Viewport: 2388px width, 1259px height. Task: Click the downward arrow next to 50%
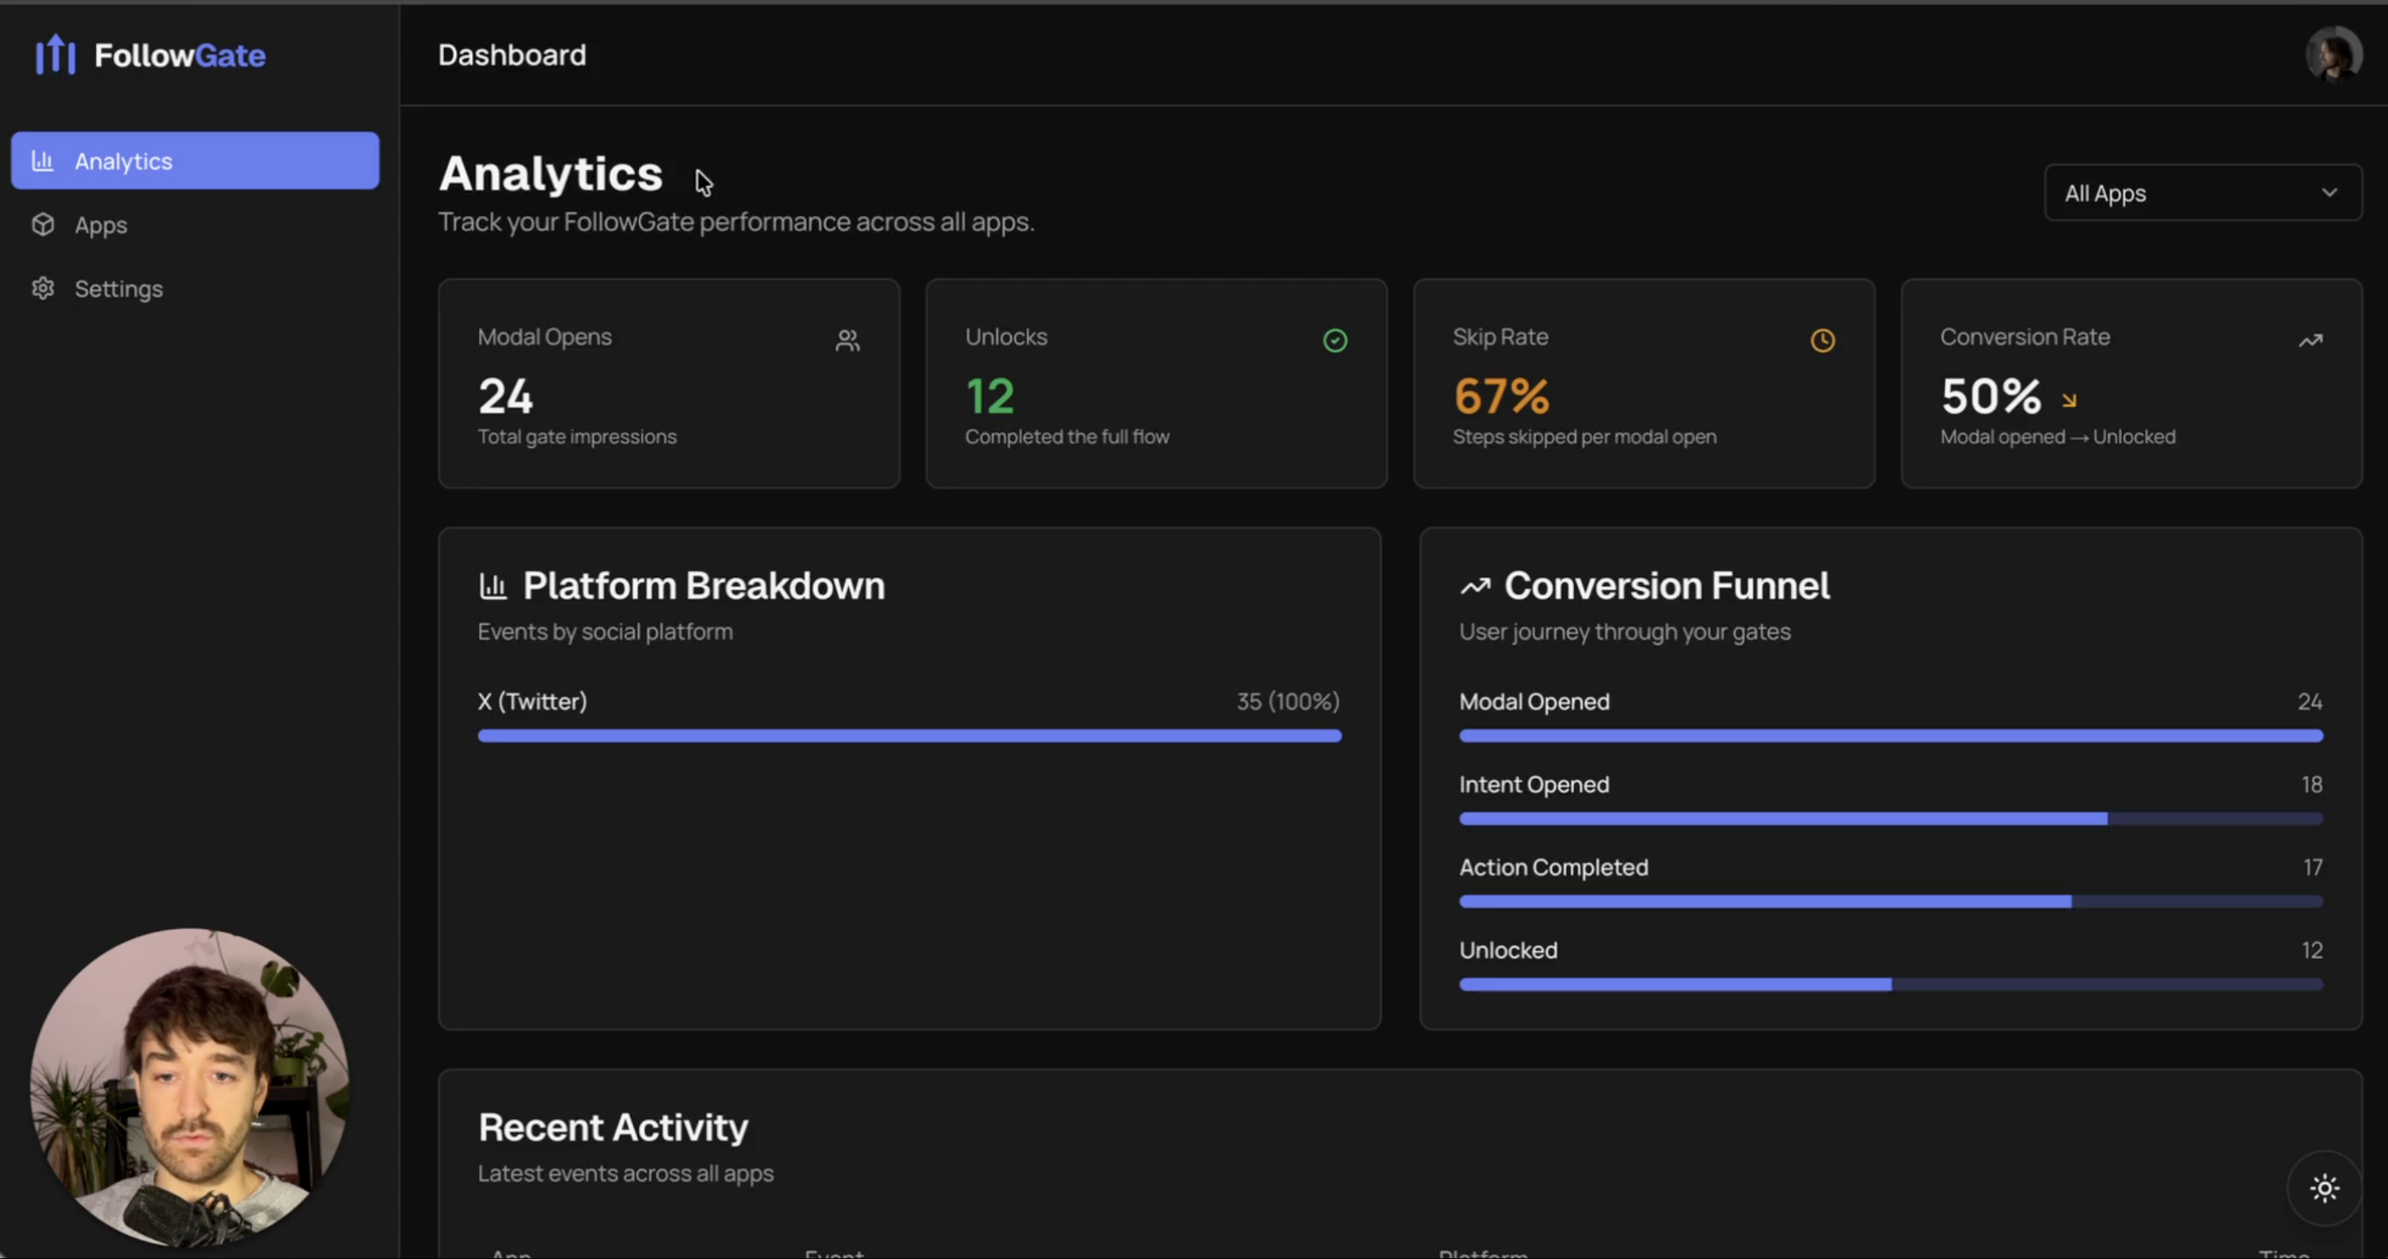point(2070,401)
